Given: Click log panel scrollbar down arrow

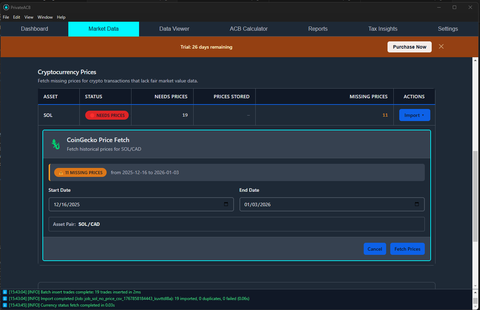Looking at the screenshot, I should click(x=476, y=307).
